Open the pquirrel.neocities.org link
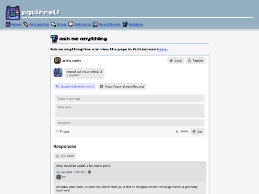Image resolution: width=259 pixels, height=194 pixels. pyautogui.click(x=122, y=86)
